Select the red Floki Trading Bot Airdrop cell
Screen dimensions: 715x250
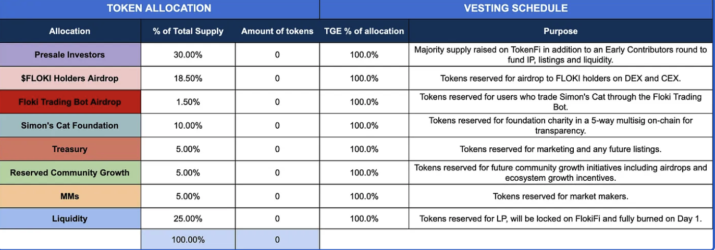[x=70, y=102]
